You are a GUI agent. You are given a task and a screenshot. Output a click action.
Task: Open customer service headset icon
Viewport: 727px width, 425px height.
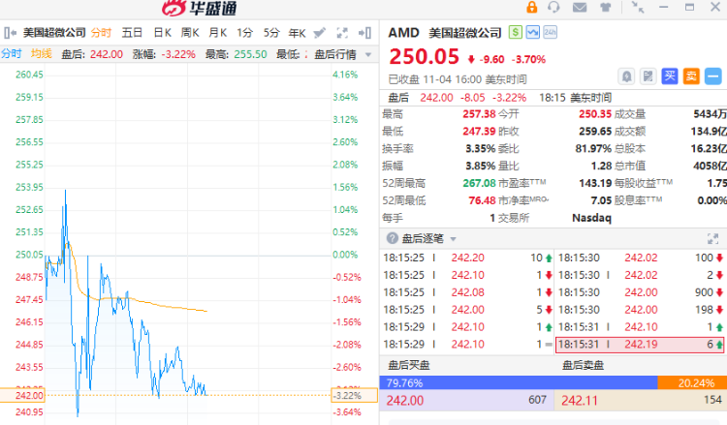coord(553,7)
